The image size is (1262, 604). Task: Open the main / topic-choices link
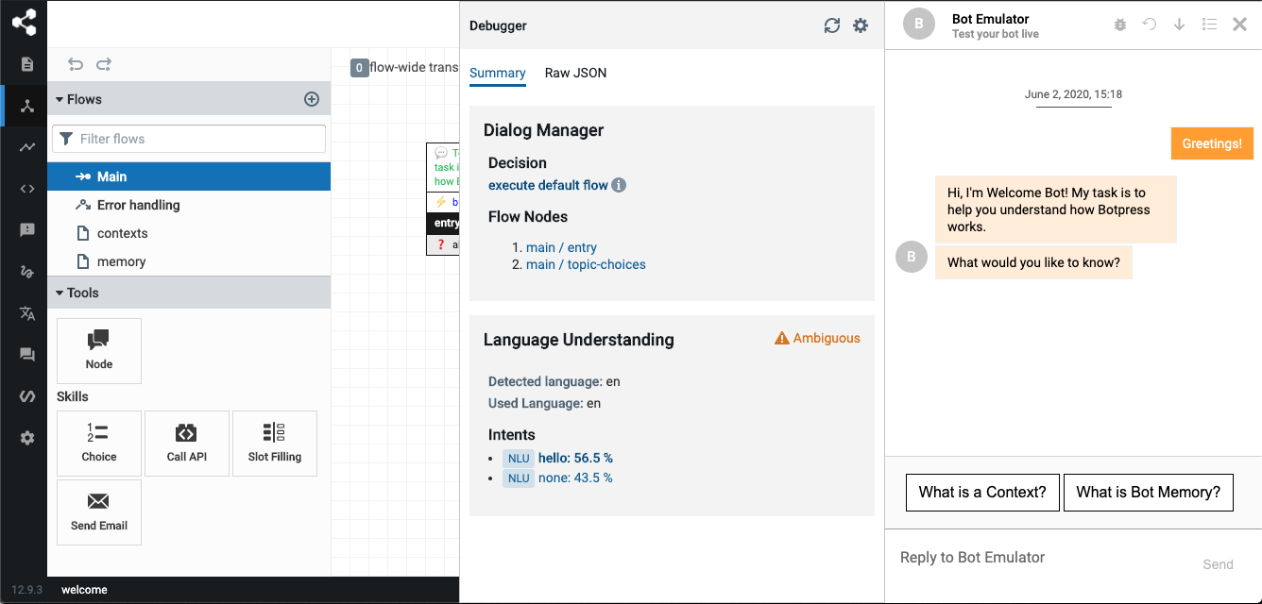pyautogui.click(x=586, y=264)
